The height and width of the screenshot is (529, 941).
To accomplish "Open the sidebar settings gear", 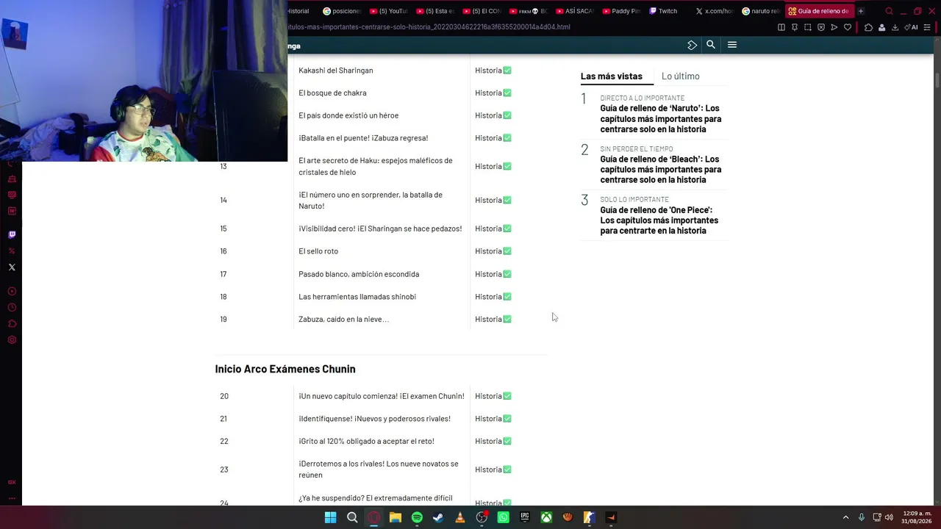I will tap(12, 340).
